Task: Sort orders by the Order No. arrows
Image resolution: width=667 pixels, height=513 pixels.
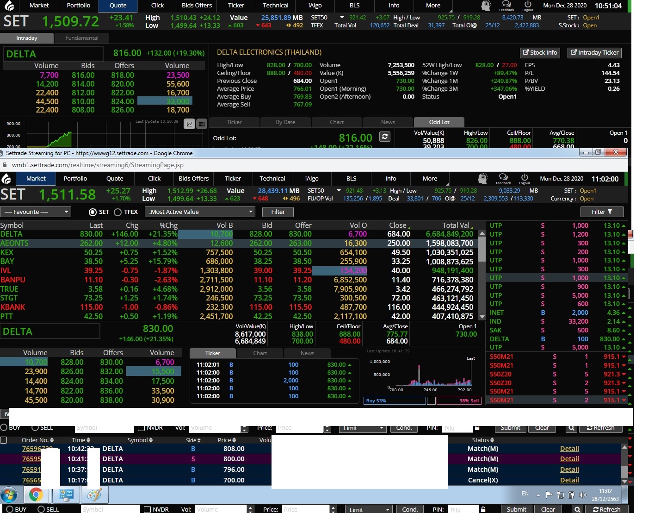Action: point(52,440)
